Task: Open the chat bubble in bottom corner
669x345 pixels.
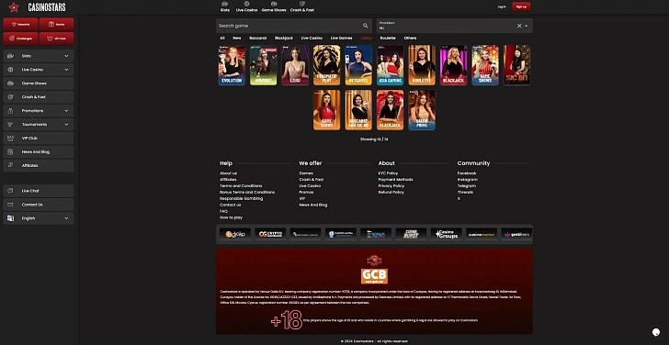Action: 656,332
